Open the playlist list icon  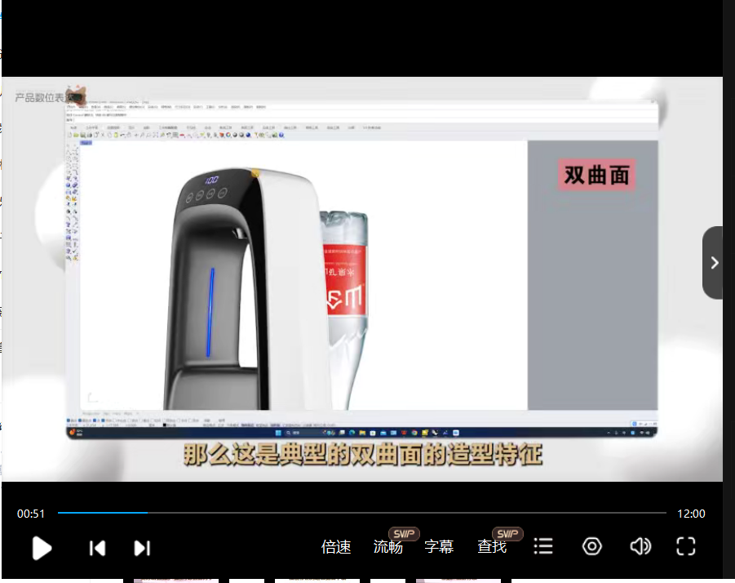click(x=543, y=546)
